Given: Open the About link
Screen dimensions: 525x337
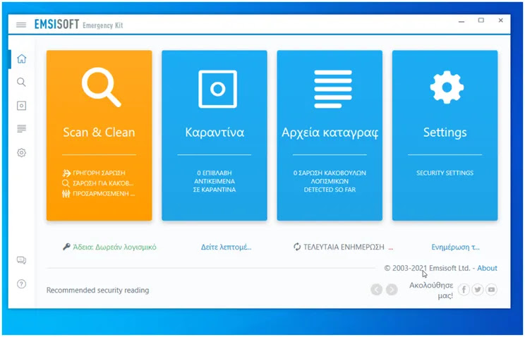Looking at the screenshot, I should pyautogui.click(x=487, y=268).
